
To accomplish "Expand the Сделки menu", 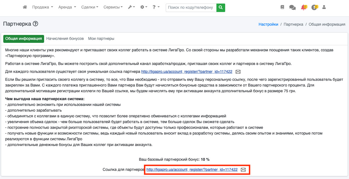I will pyautogui.click(x=90, y=7).
